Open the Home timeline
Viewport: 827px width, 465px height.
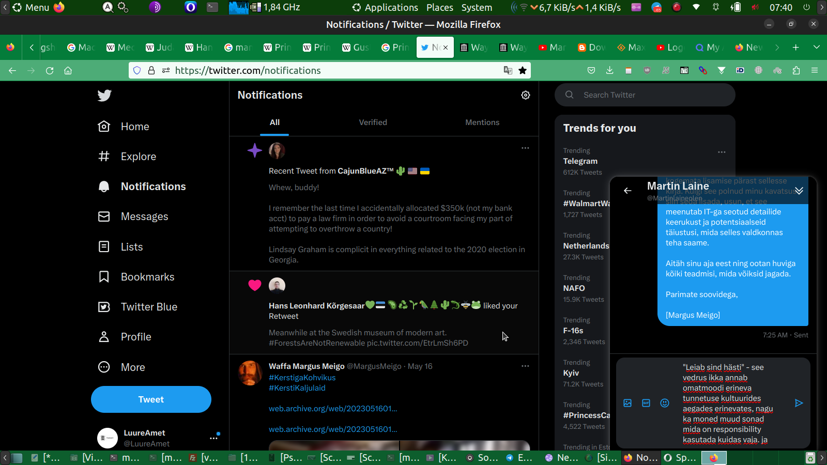[x=124, y=127]
